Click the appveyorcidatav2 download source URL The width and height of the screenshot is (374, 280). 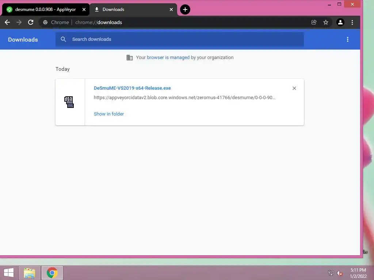(184, 98)
